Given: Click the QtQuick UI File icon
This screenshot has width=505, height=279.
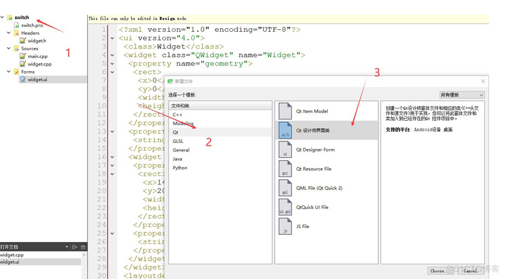Looking at the screenshot, I should pyautogui.click(x=285, y=207).
